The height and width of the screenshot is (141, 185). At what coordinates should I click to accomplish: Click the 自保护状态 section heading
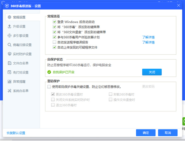pos(55,59)
